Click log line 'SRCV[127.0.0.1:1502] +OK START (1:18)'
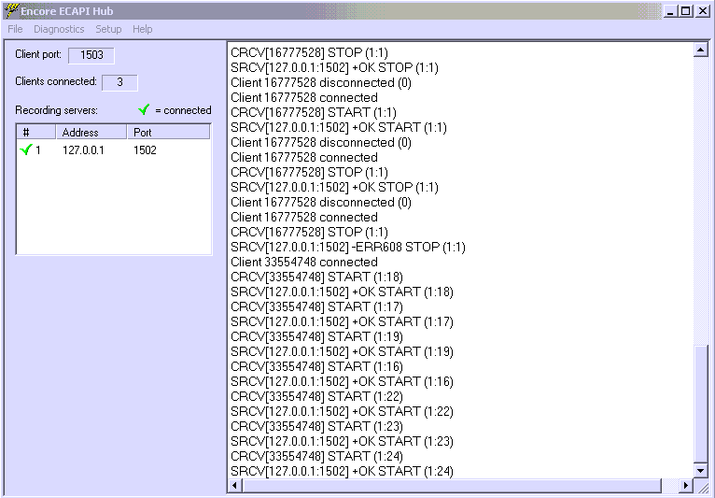The height and width of the screenshot is (498, 715). pos(342,292)
